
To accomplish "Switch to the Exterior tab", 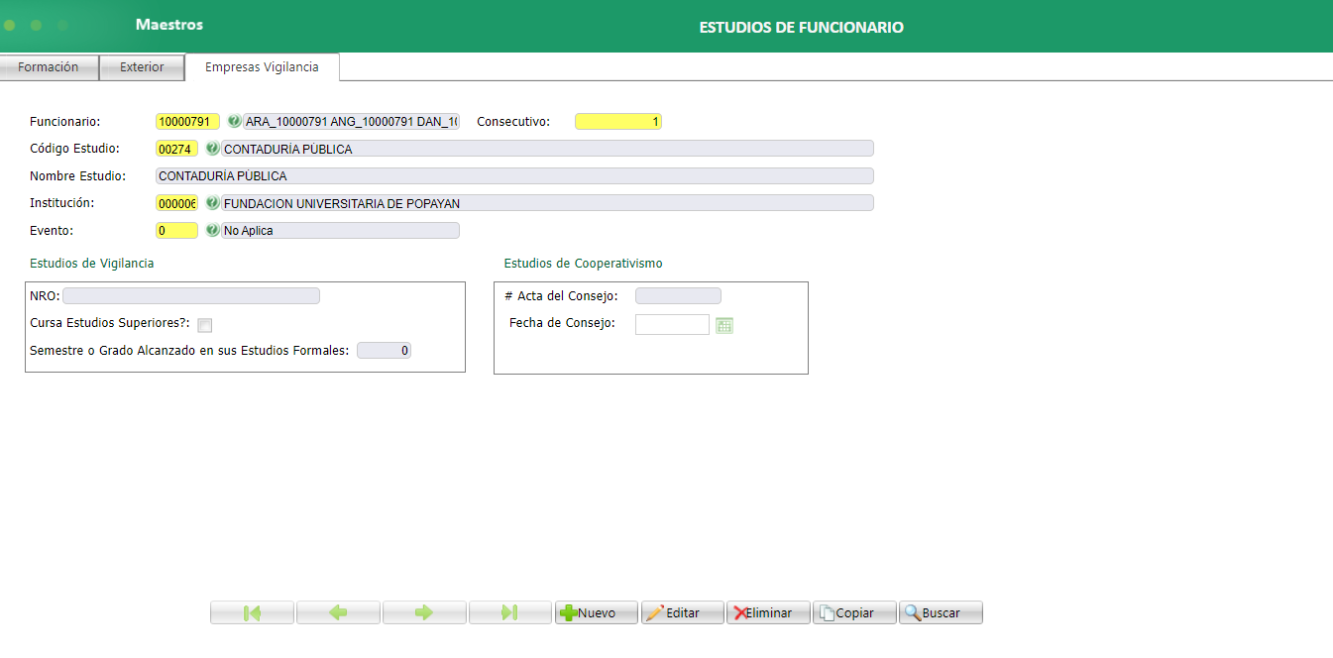I will (x=142, y=67).
